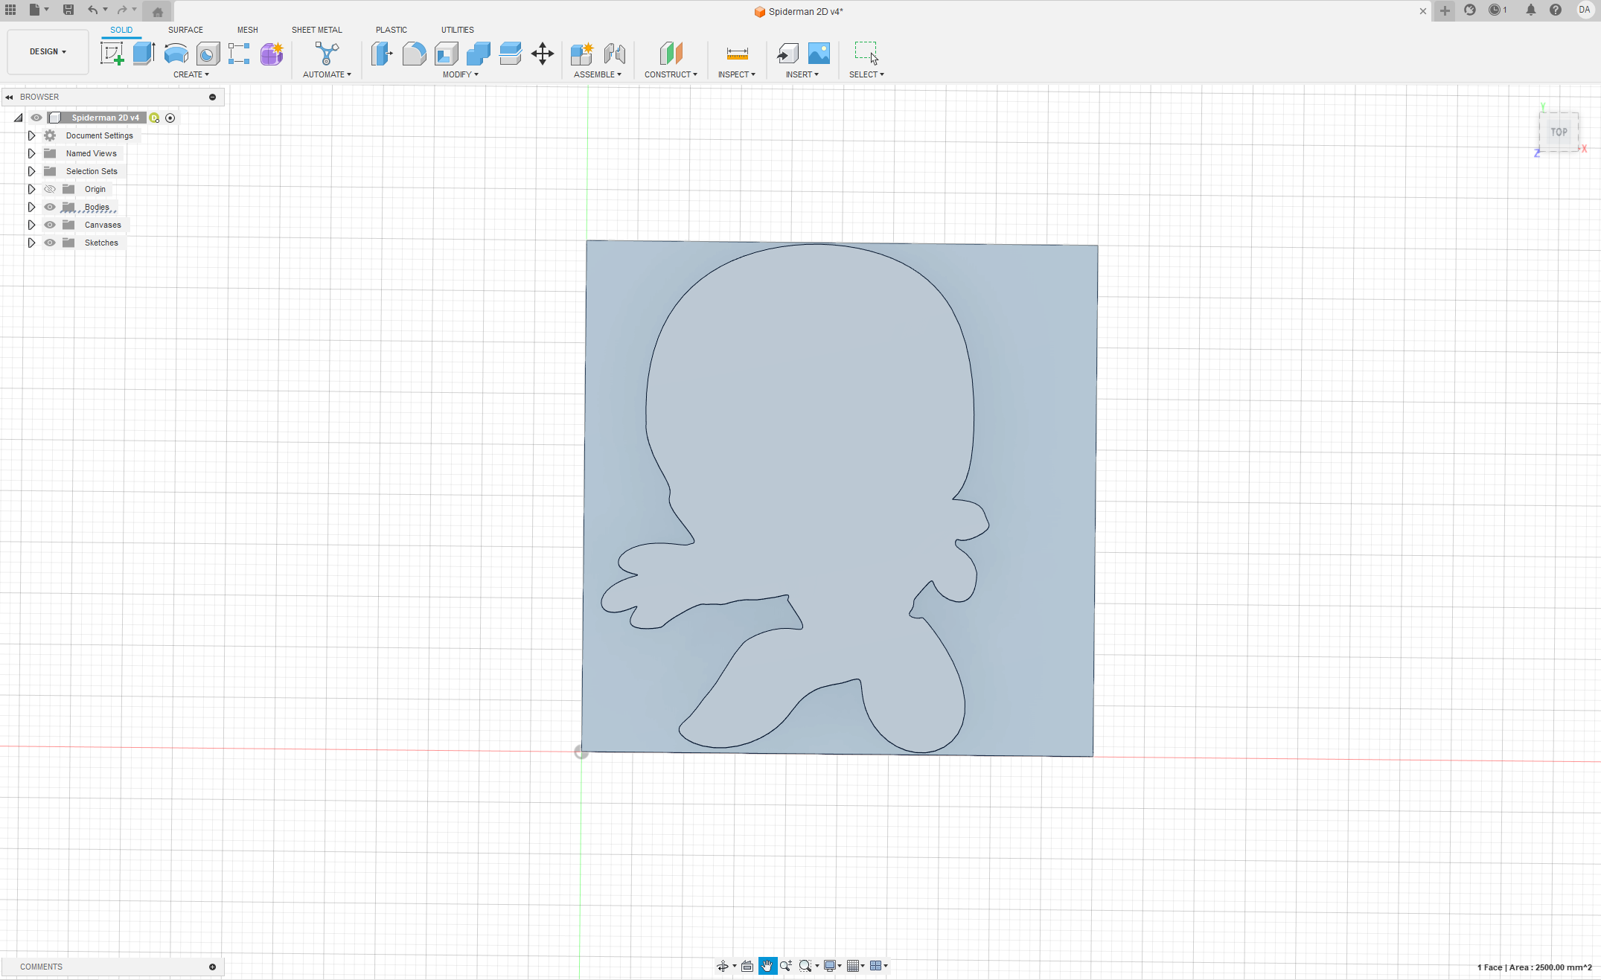Activate the Pan hand tool
The width and height of the screenshot is (1601, 980).
767,966
